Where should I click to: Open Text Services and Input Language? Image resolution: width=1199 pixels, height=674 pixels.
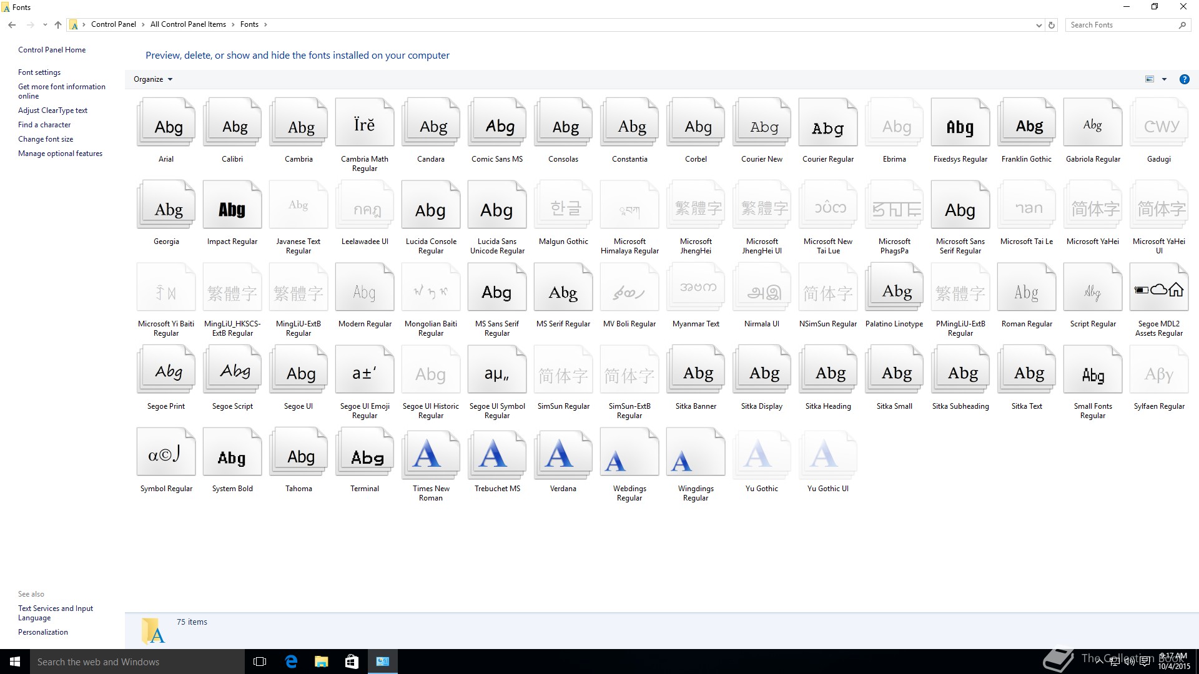click(x=56, y=613)
